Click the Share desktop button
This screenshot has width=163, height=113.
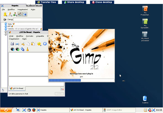pyautogui.click(x=74, y=2)
